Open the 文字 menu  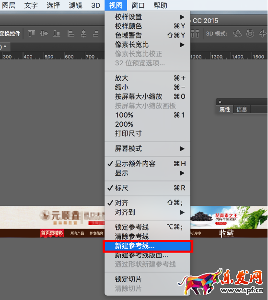click(31, 5)
